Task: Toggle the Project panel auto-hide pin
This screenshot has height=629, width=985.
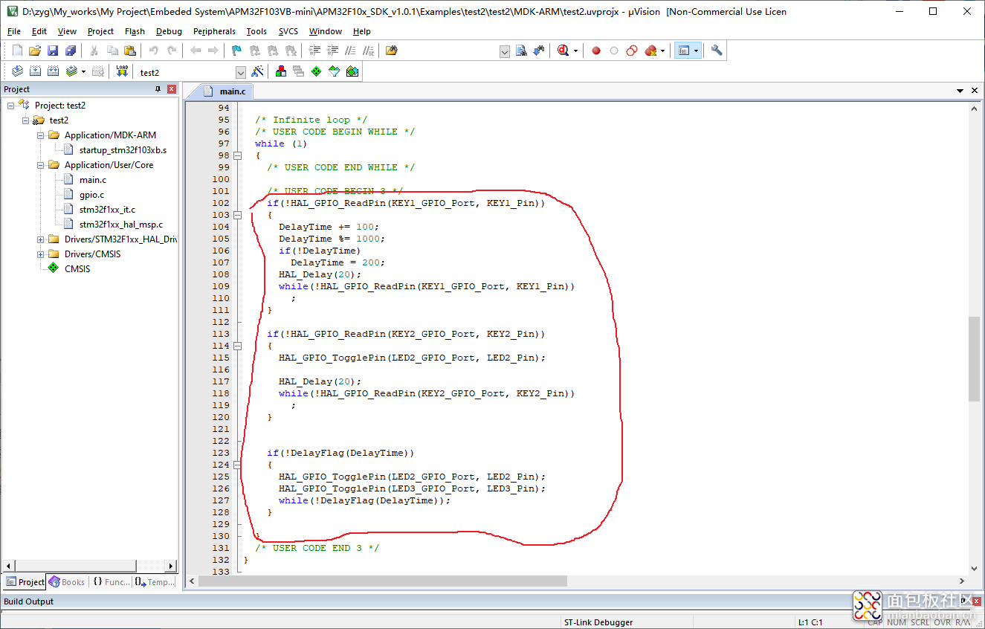Action: pyautogui.click(x=158, y=89)
